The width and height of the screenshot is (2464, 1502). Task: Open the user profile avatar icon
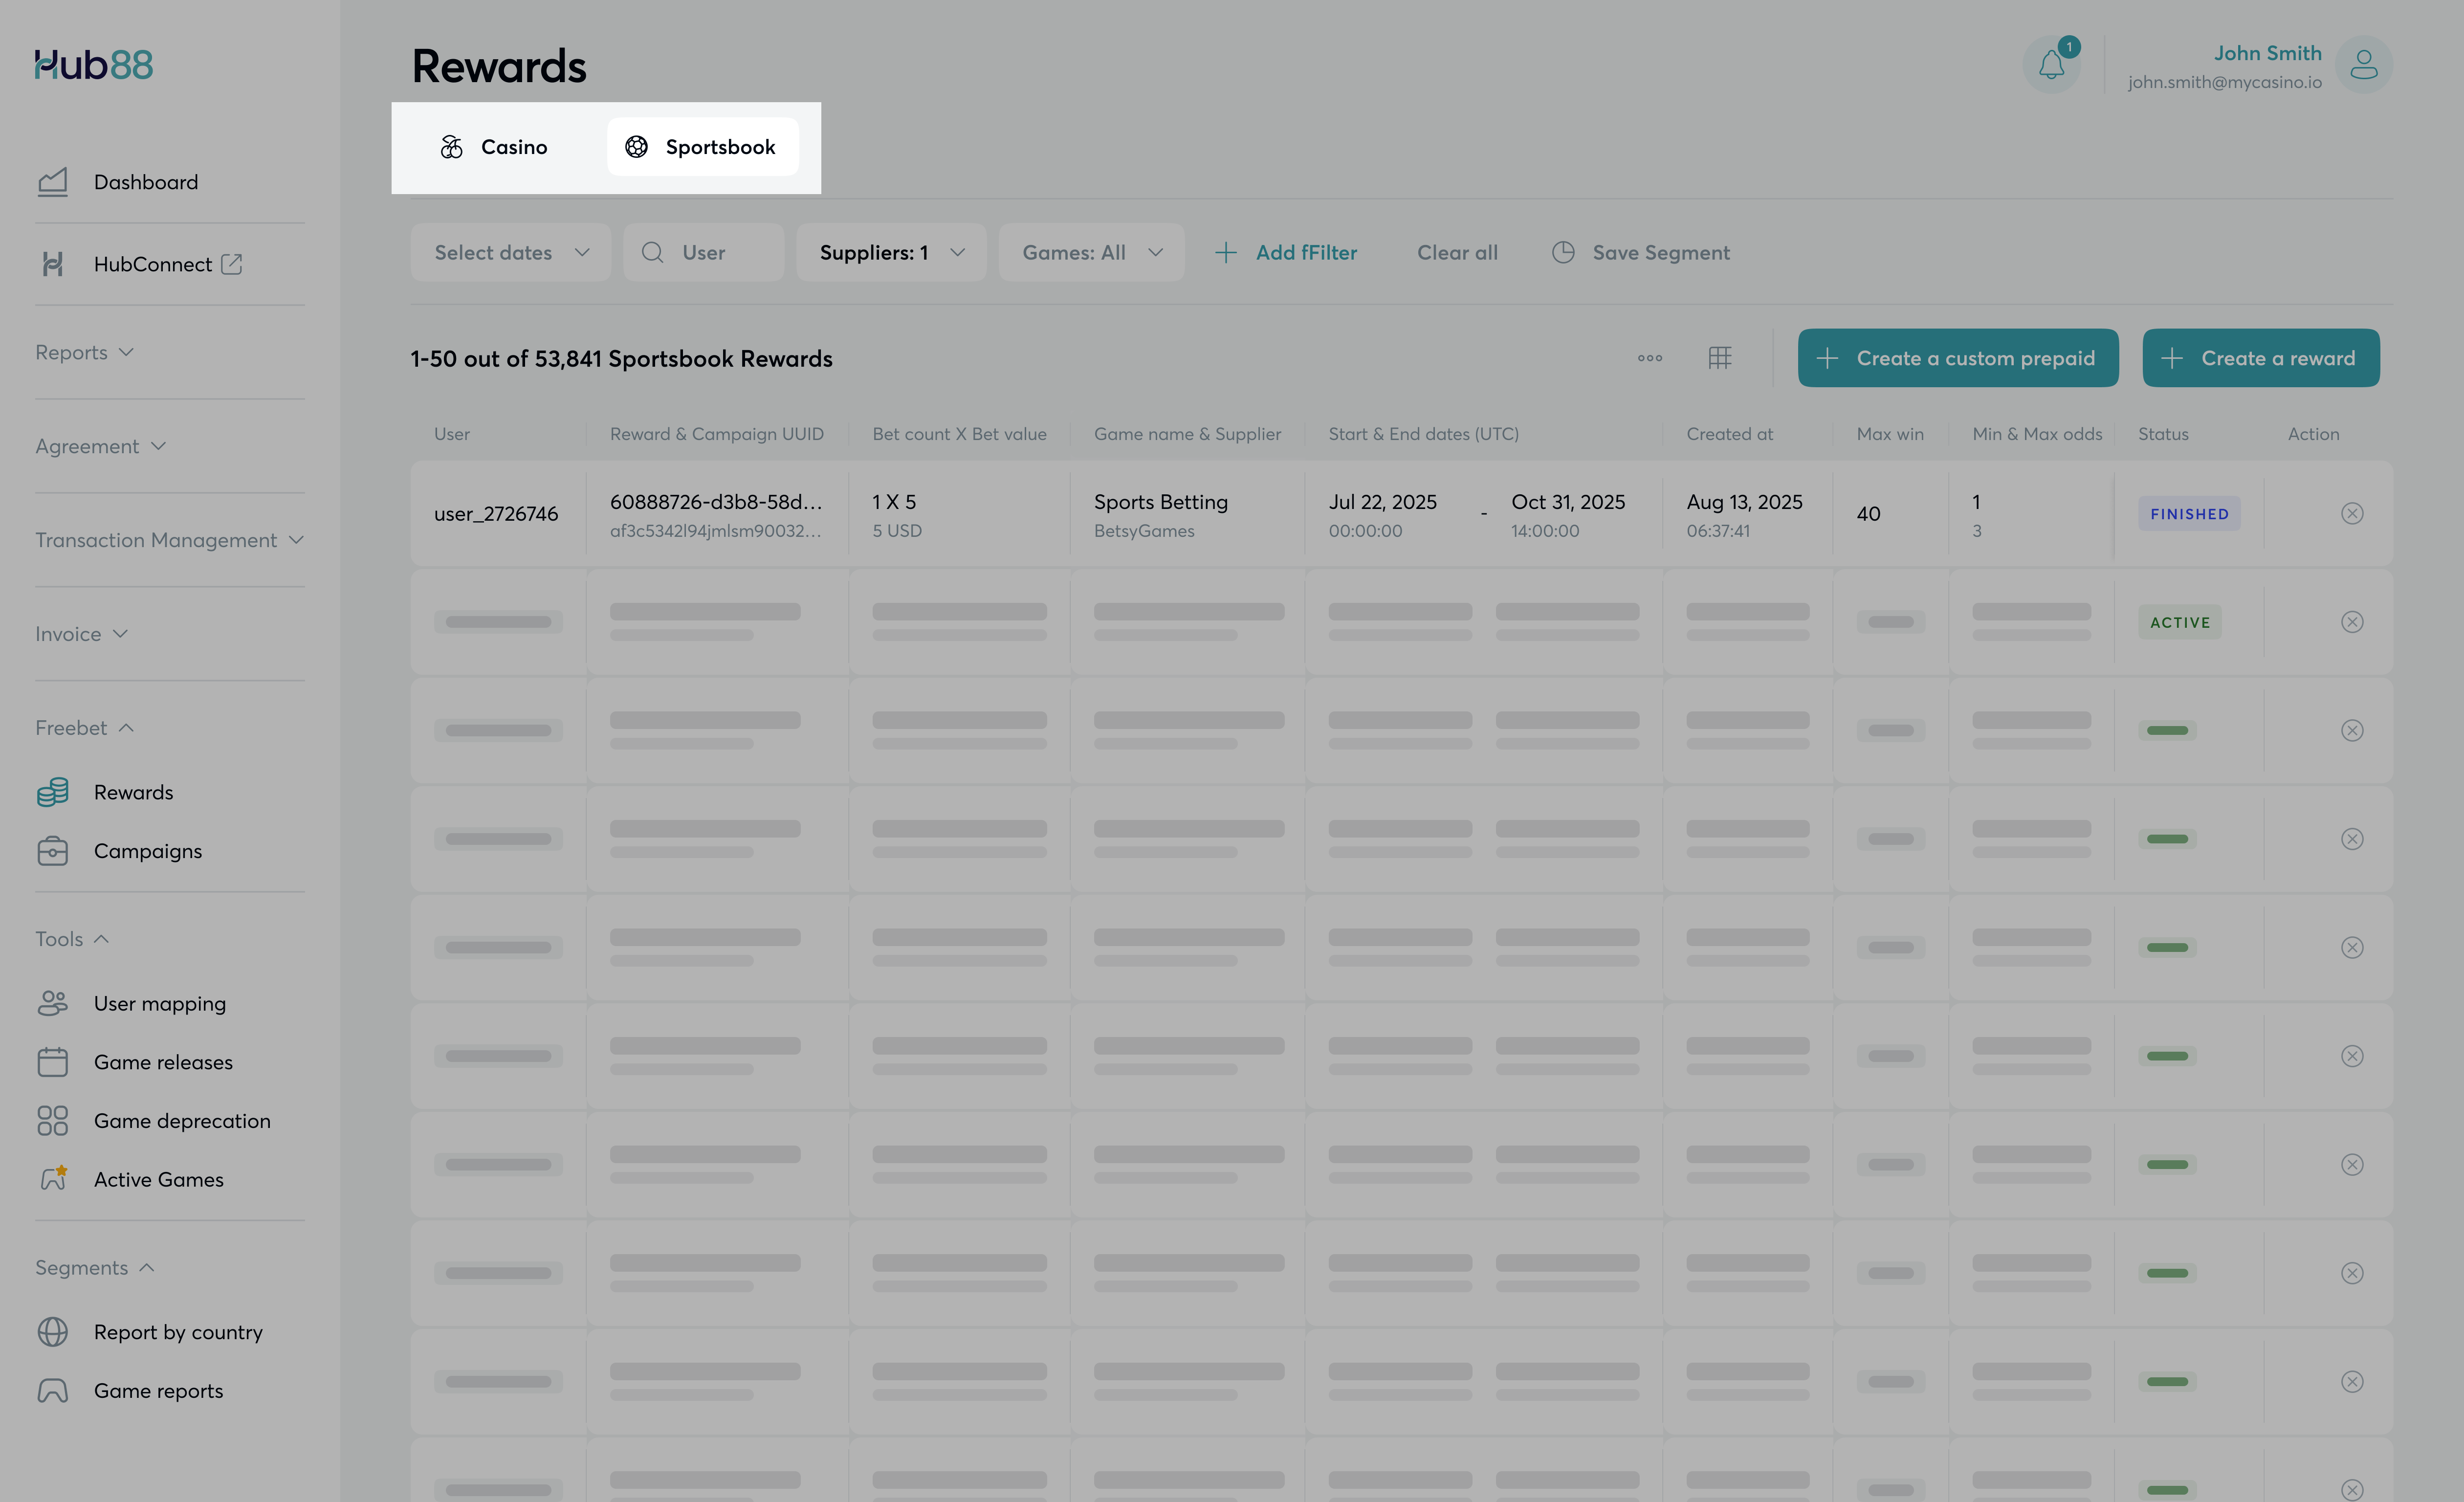[2363, 65]
